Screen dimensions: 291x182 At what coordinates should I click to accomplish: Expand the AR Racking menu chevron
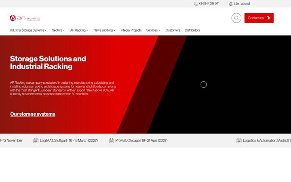click(87, 30)
